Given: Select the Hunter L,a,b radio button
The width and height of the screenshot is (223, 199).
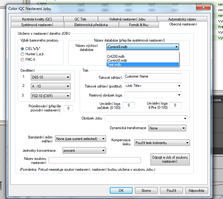Looking at the screenshot, I should [x=22, y=54].
